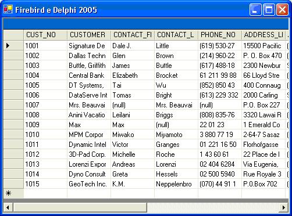Click the empty CUSTOMER cell in new row
The width and height of the screenshot is (292, 216).
[x=89, y=193]
